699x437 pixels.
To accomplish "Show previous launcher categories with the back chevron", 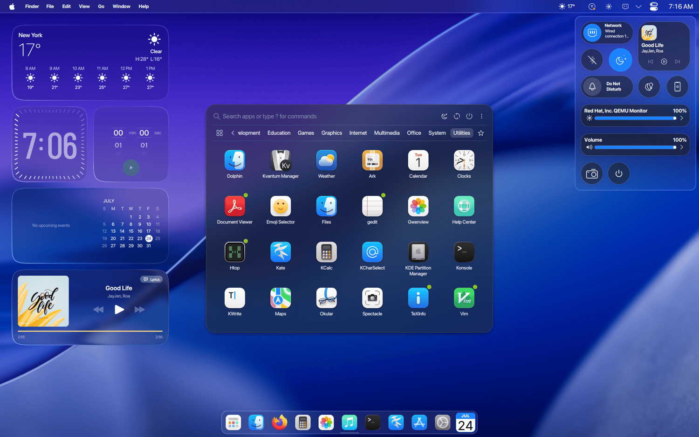I will coord(233,133).
